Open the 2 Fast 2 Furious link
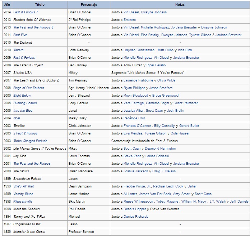The height and width of the screenshot is (239, 250). [26, 133]
